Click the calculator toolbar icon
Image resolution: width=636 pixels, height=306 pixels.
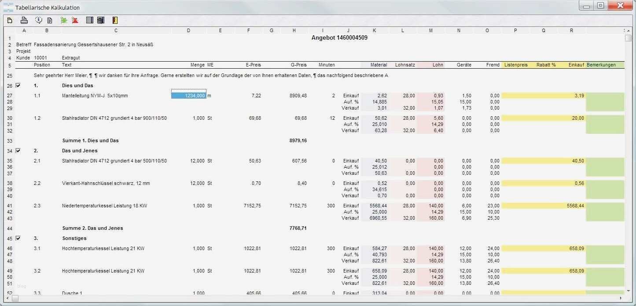[x=101, y=20]
